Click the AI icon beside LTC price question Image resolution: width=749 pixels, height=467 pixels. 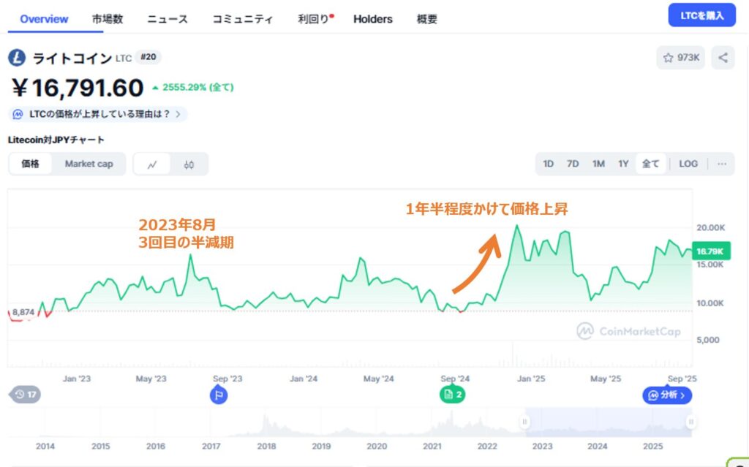click(18, 115)
